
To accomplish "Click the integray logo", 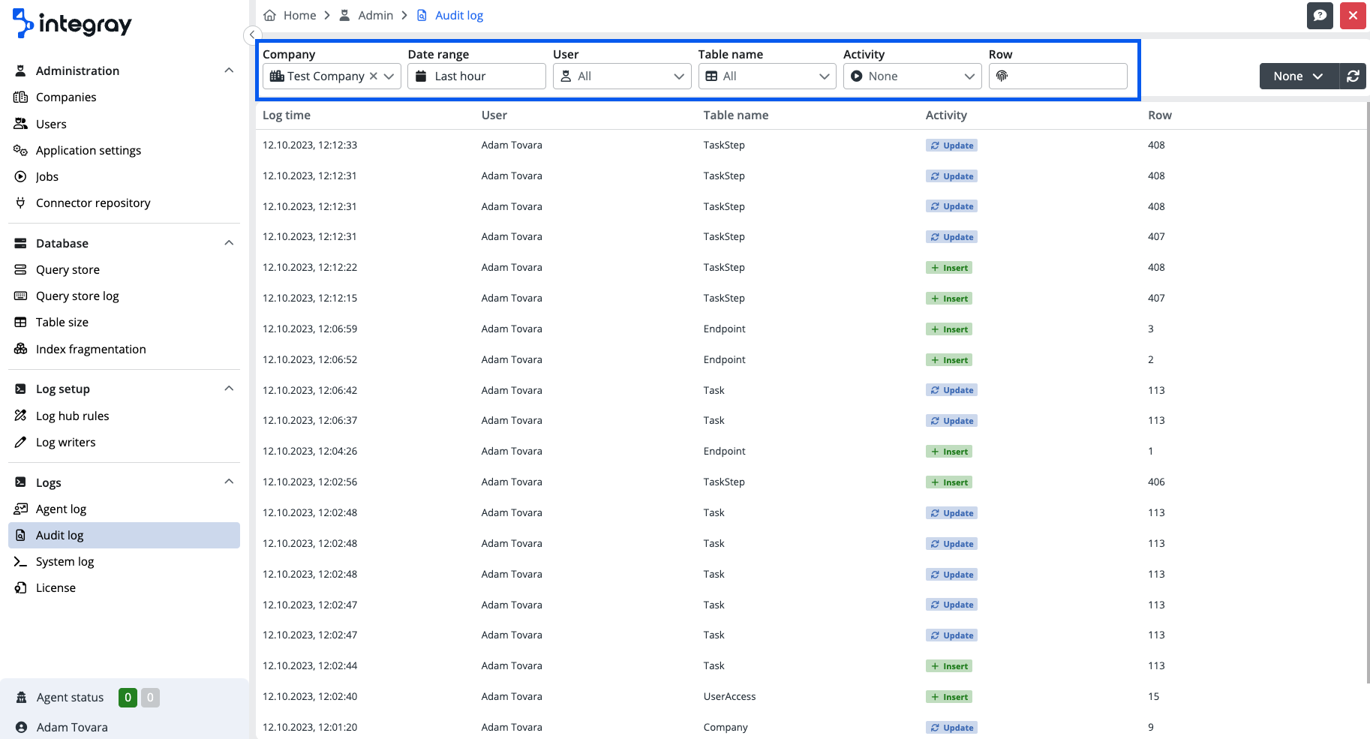I will click(x=72, y=24).
